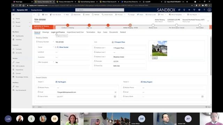The image size is (223, 125).
Task: Select the Conduct A Viewing stage
Action: click(68, 25)
